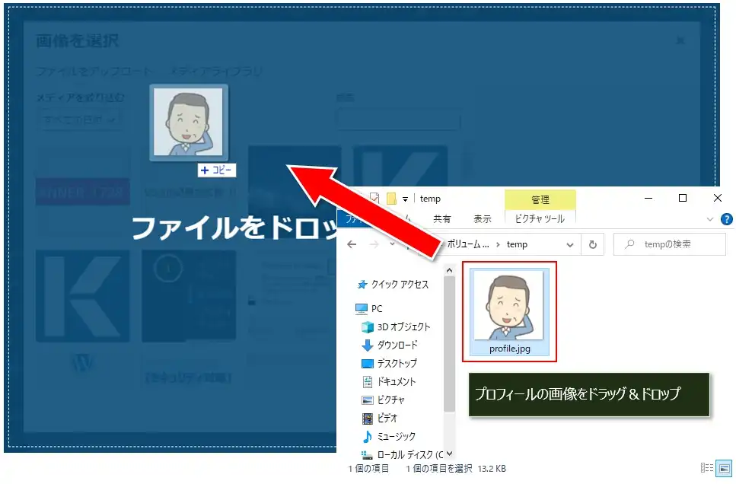
Task: Open クイック アクセス in the navigation pane
Action: point(400,285)
